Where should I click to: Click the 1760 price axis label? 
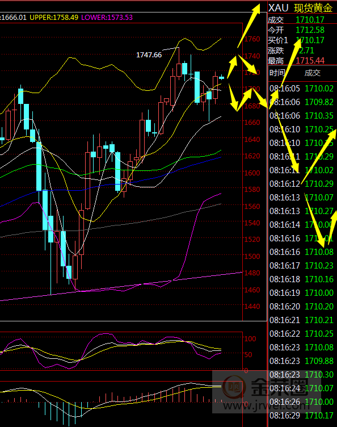click(x=252, y=39)
